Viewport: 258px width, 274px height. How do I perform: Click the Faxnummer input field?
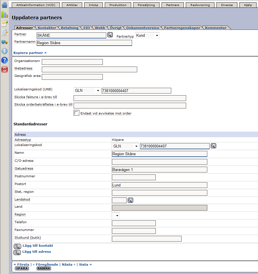134,231
